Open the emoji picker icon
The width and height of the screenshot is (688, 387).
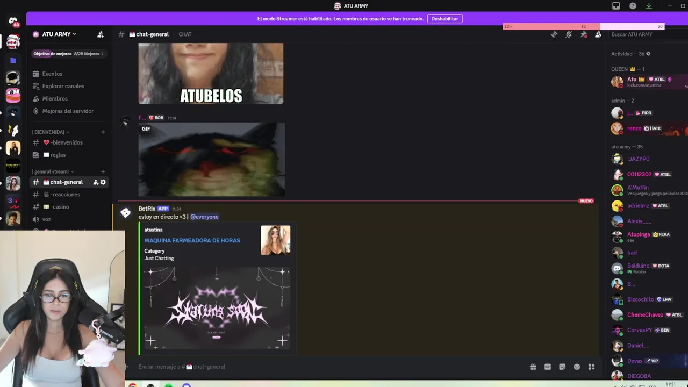(577, 367)
